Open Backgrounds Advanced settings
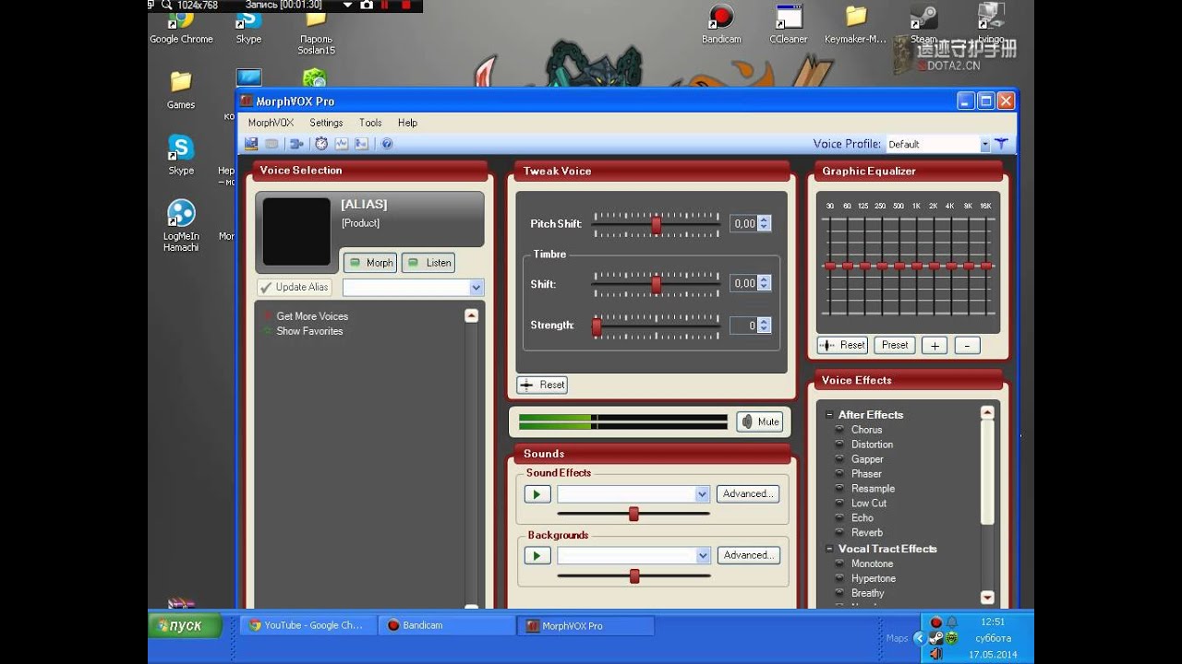 click(x=748, y=555)
